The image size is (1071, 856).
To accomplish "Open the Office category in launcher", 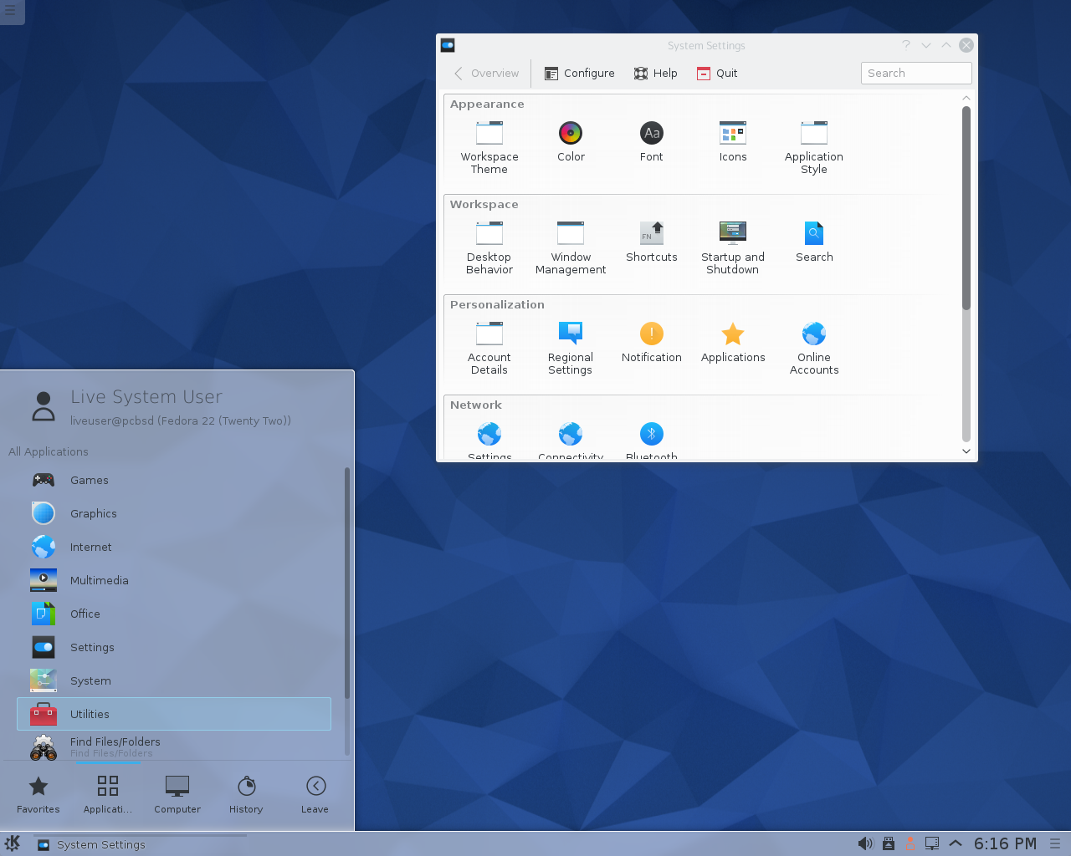I will pos(174,614).
